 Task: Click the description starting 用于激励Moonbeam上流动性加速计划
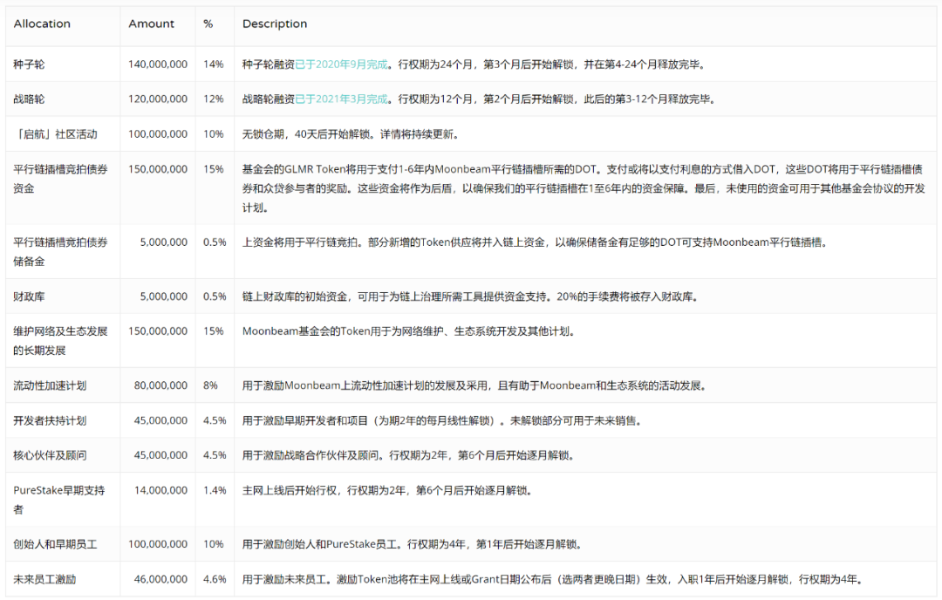tap(474, 385)
